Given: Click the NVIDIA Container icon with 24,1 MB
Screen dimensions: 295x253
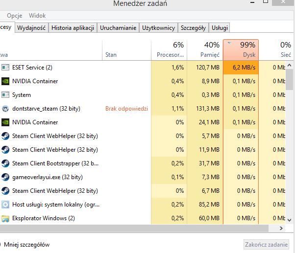Looking at the screenshot, I should 5,122.
